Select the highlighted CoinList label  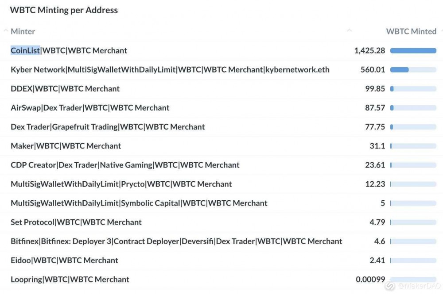coord(24,50)
